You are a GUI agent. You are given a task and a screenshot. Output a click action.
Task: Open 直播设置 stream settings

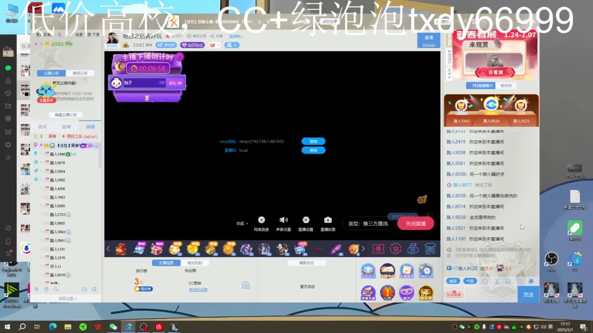pyautogui.click(x=306, y=224)
